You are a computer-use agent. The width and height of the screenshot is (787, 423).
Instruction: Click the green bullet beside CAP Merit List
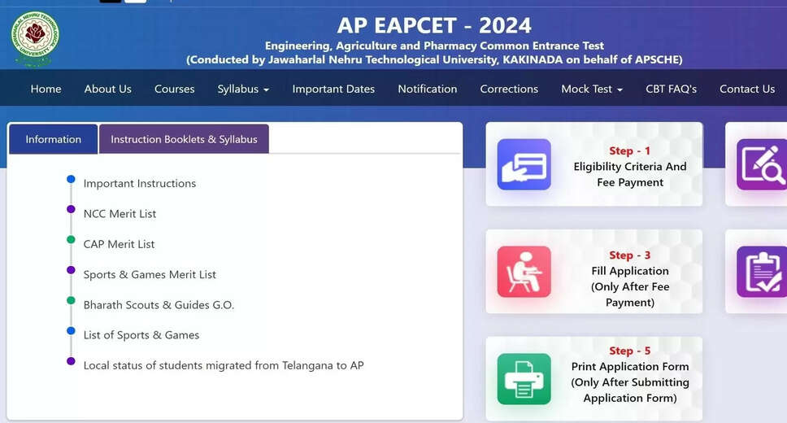(71, 240)
